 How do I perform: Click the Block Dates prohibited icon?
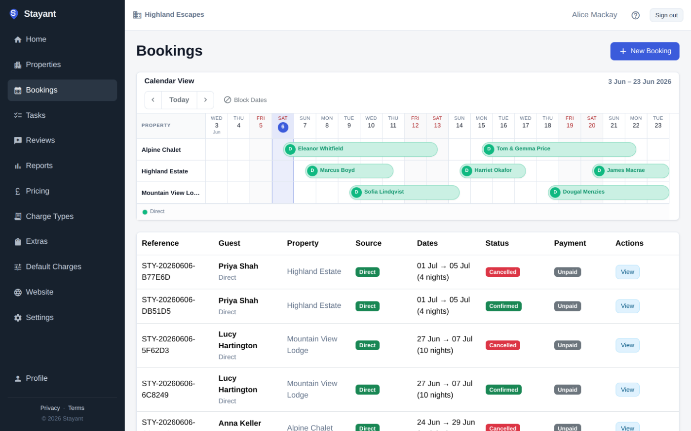[228, 100]
